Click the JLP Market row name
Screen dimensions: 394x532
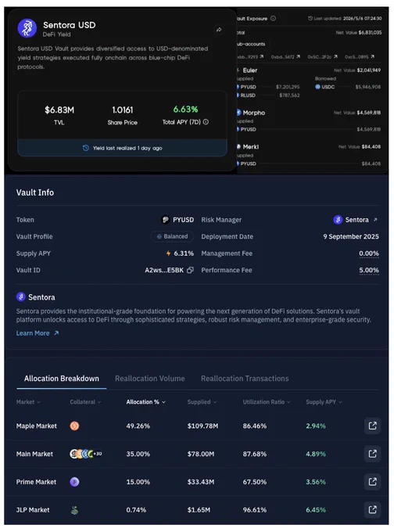coord(33,510)
